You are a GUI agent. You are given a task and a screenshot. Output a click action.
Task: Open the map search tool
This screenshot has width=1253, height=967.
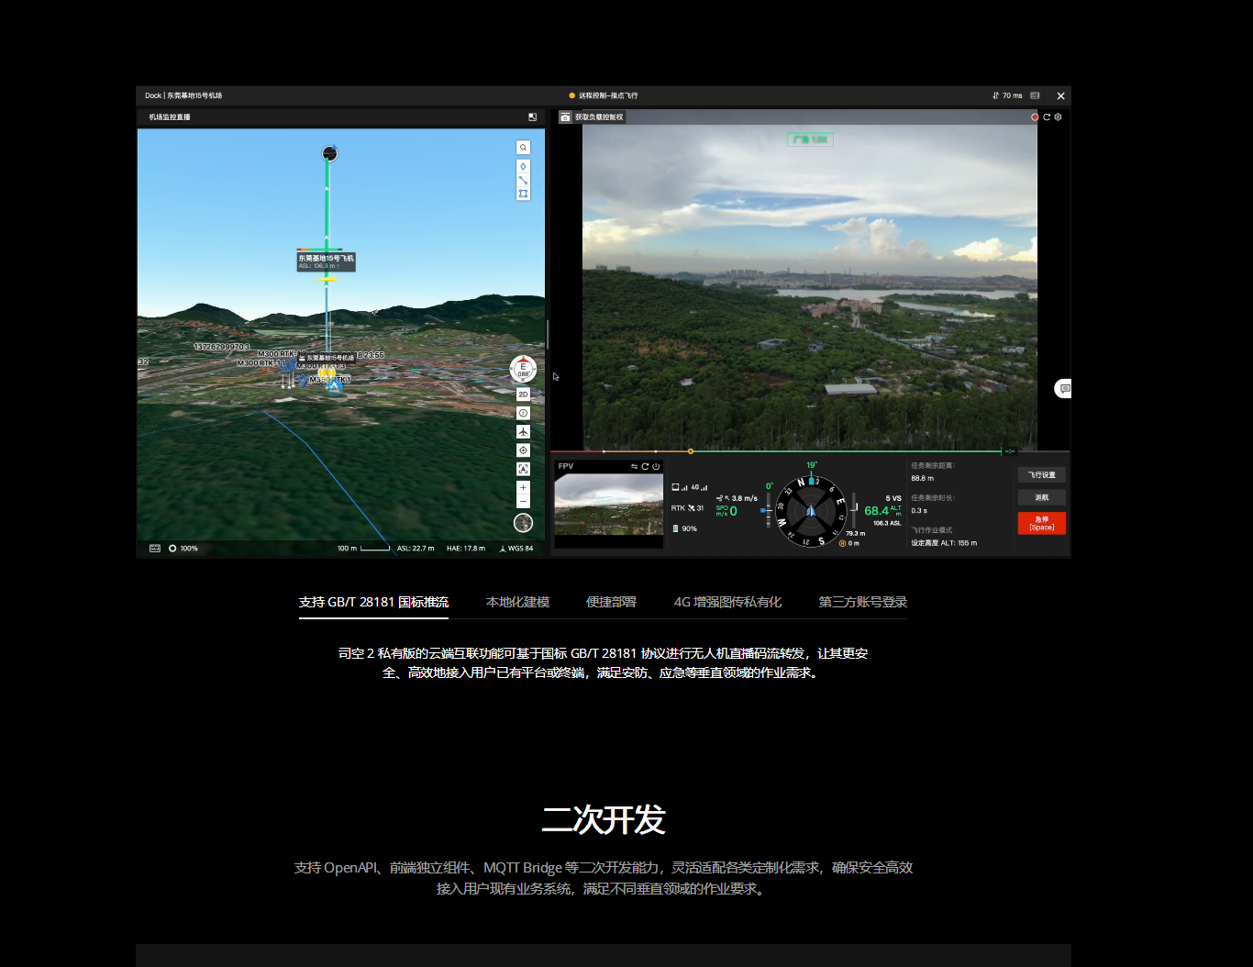pos(523,148)
